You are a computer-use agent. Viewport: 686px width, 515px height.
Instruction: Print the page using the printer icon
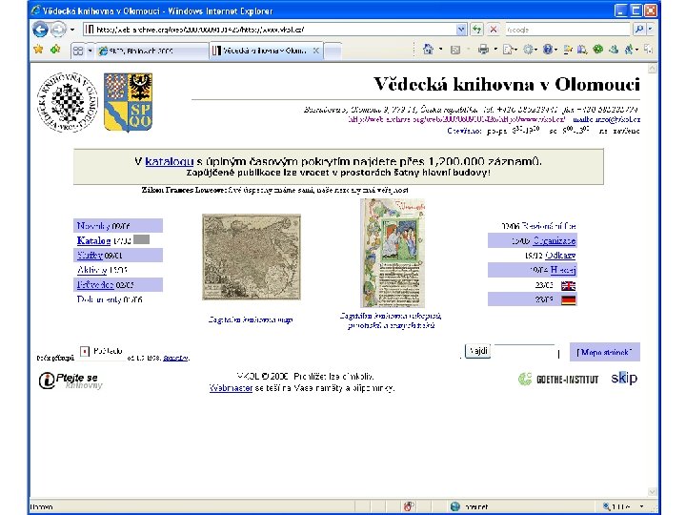(483, 50)
